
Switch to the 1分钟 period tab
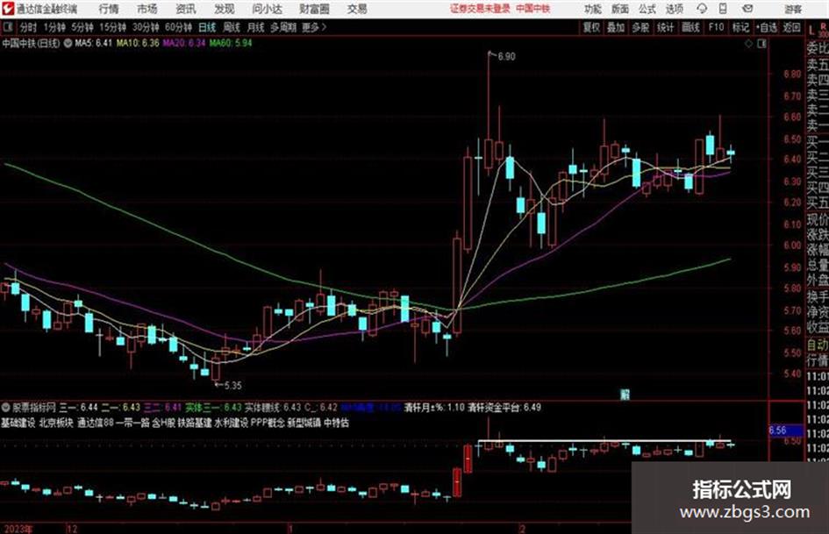point(54,27)
